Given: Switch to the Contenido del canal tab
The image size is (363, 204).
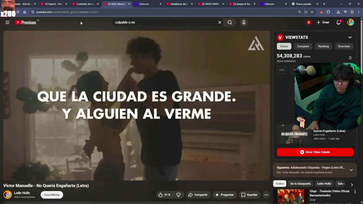Looking at the screenshot, I should [x=85, y=4].
